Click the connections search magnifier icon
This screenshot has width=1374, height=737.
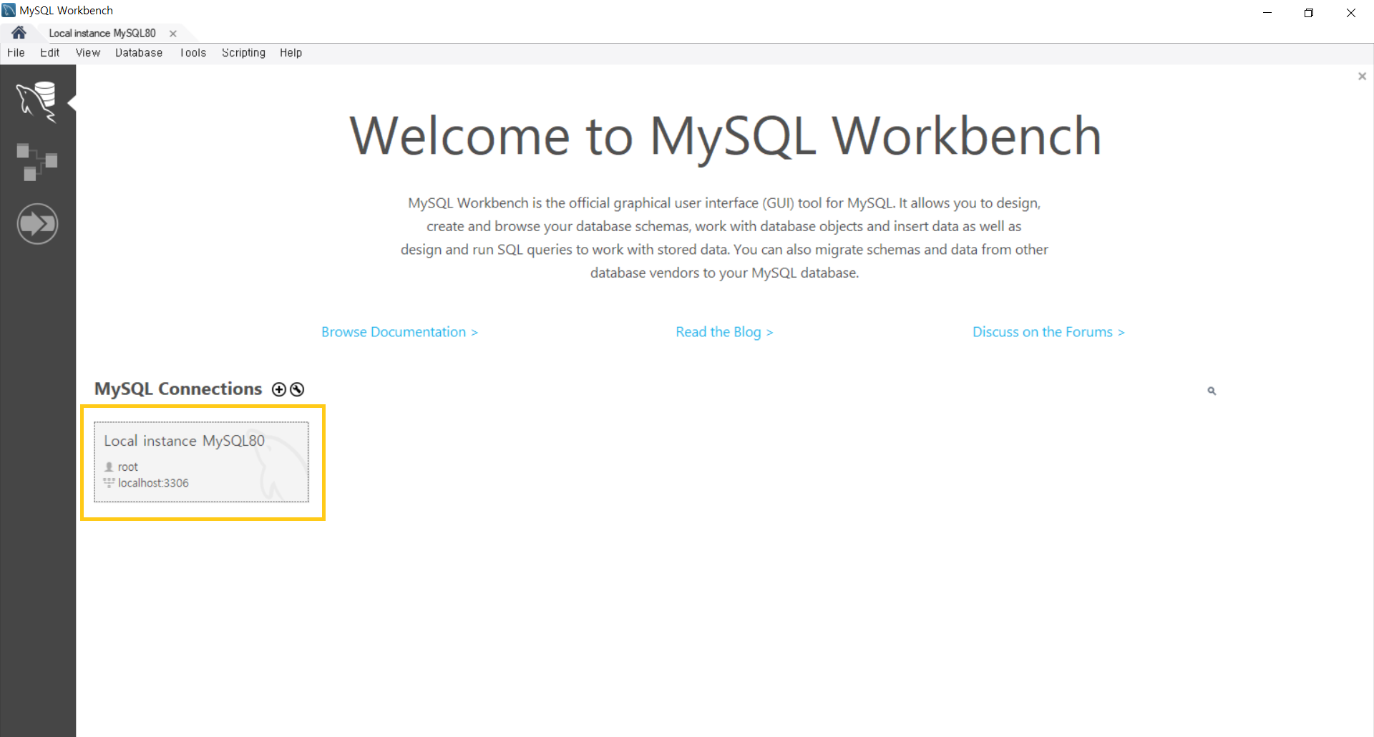coord(1212,391)
